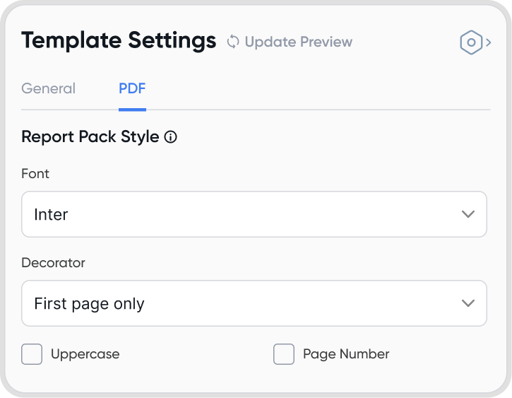Click the Decorator dropdown chevron arrow
512x398 pixels.
468,303
